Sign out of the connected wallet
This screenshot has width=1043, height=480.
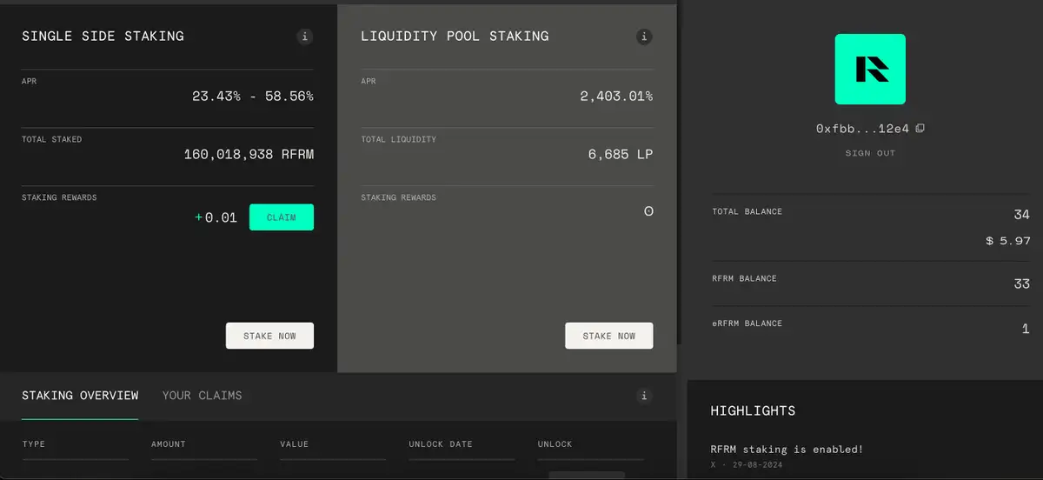[x=870, y=153]
